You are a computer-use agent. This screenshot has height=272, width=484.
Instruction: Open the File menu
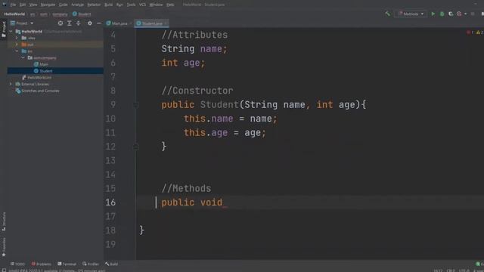[x=13, y=5]
